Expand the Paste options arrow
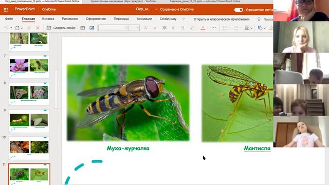Viewport: 329px width, 185px height. click(x=22, y=28)
